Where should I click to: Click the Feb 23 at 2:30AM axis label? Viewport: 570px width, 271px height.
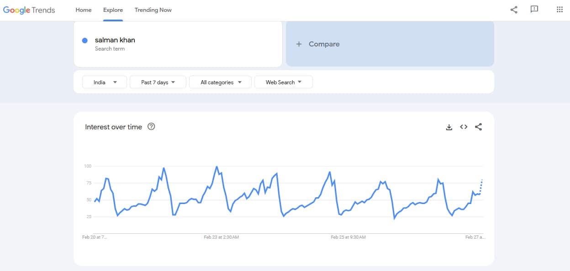pyautogui.click(x=221, y=237)
